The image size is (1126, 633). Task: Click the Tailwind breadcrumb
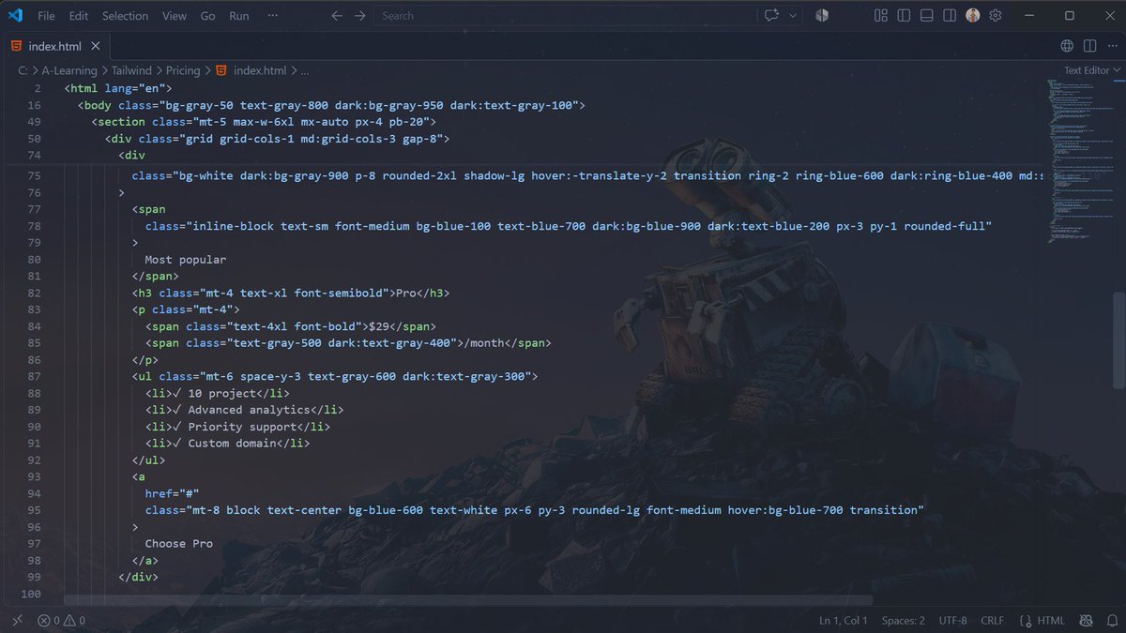[133, 70]
